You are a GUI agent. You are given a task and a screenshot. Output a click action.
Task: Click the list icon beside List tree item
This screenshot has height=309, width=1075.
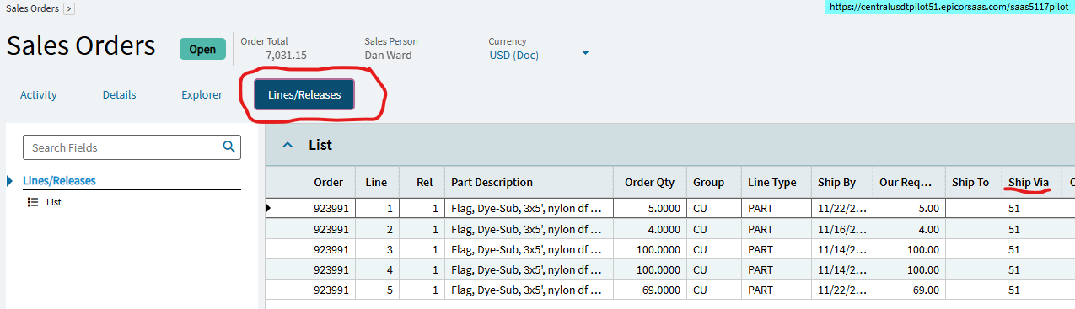(x=33, y=202)
